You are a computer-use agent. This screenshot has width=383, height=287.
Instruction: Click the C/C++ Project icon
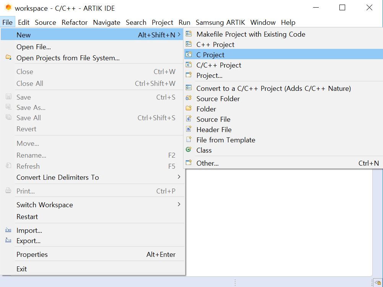coord(188,64)
